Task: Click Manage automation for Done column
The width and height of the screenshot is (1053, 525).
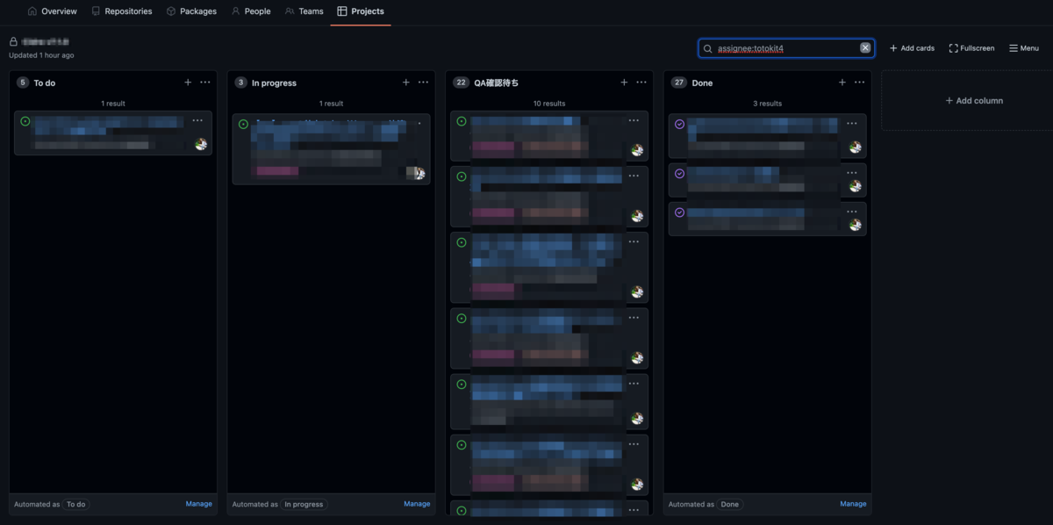Action: pyautogui.click(x=853, y=504)
